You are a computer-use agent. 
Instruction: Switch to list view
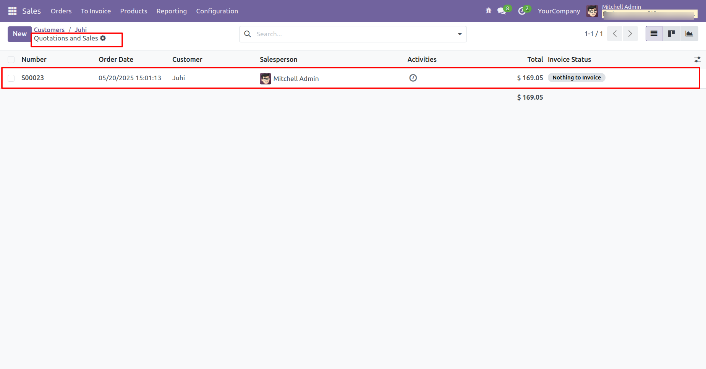pos(654,34)
